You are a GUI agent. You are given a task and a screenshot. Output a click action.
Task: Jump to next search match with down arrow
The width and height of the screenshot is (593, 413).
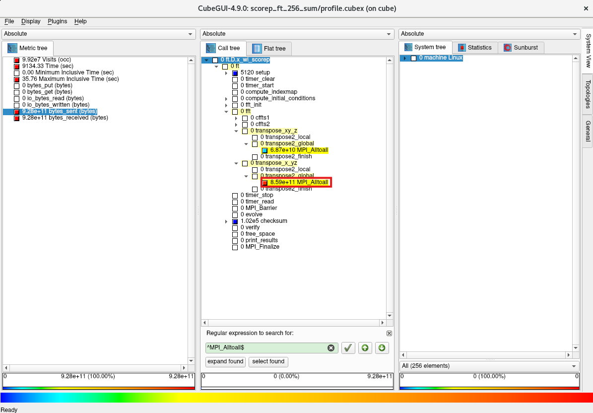(382, 348)
